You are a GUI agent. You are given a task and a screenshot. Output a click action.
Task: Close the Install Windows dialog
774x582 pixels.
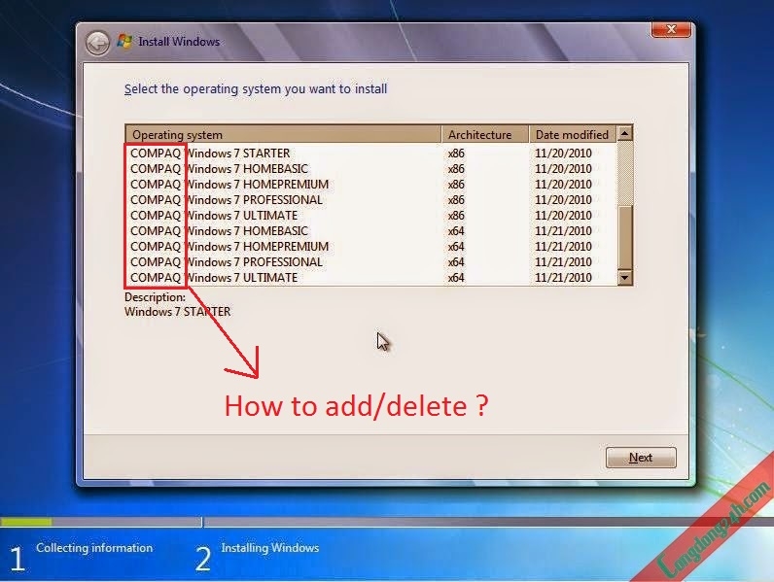(671, 29)
